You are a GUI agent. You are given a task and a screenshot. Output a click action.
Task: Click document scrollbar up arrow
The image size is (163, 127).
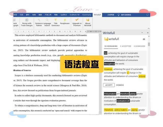coord(100,35)
